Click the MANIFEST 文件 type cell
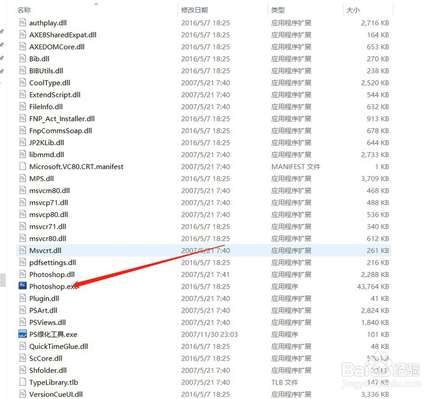The image size is (445, 399). 296,166
